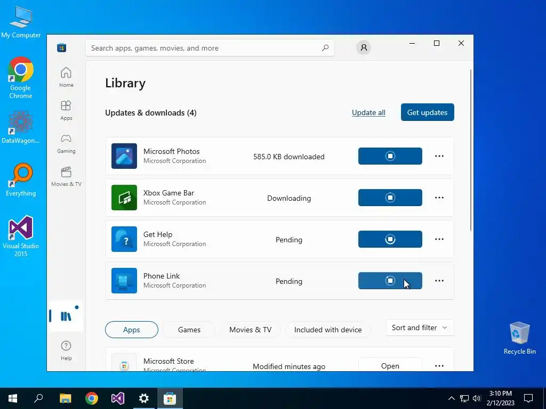Image resolution: width=546 pixels, height=409 pixels.
Task: Click the taskbar search icon
Action: [38, 398]
